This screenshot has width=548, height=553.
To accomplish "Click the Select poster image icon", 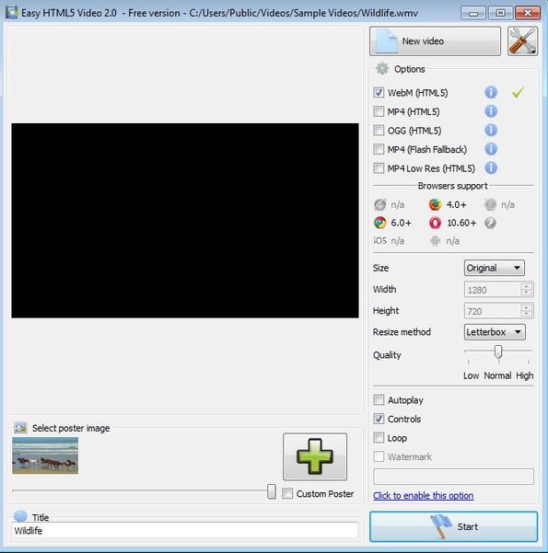I will click(x=20, y=428).
